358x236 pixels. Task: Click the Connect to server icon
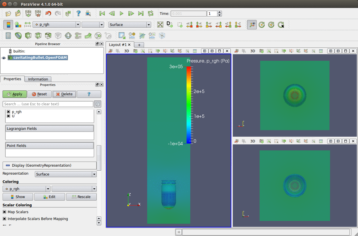(28, 13)
